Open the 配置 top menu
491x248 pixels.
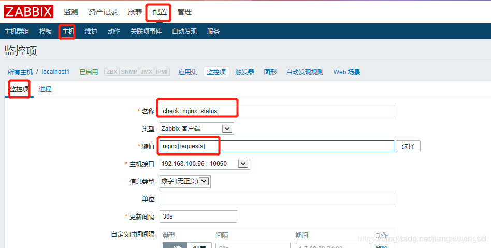coord(160,12)
